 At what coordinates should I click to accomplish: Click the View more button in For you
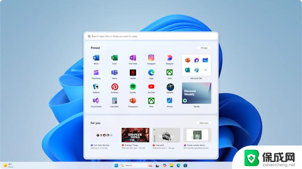(204, 123)
